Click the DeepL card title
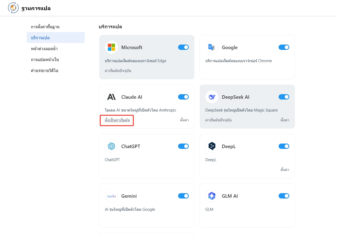This screenshot has width=337, height=238. [x=229, y=146]
